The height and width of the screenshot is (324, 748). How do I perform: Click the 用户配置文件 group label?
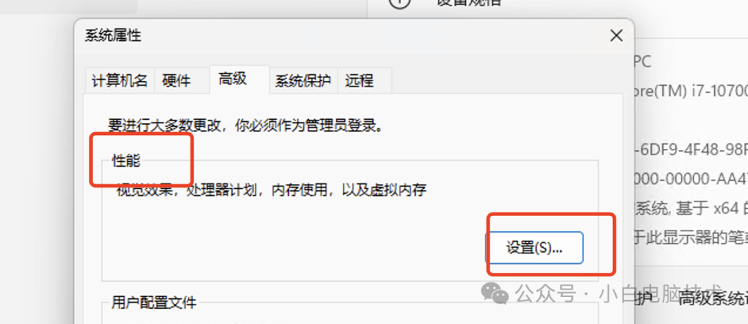tap(154, 302)
